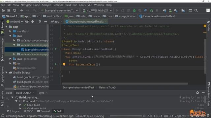The height and width of the screenshot is (118, 211).
Task: Toggle the Resource Manager side tab
Action: (2, 50)
